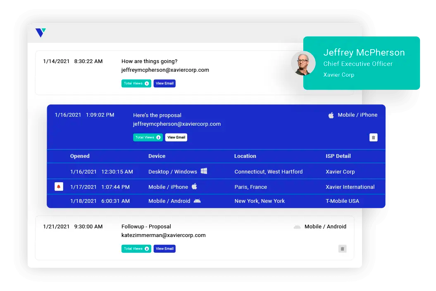Click the 'Xavier Corp' ISP cell in table
The width and height of the screenshot is (436, 291).
click(x=340, y=172)
